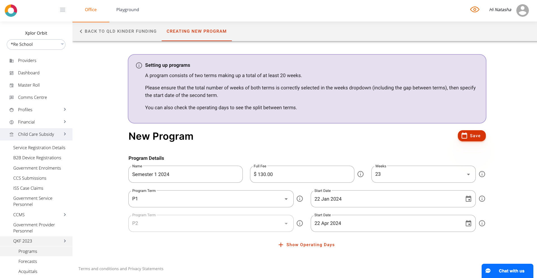Open the P1 Program Term dropdown
537x278 pixels.
(211, 199)
